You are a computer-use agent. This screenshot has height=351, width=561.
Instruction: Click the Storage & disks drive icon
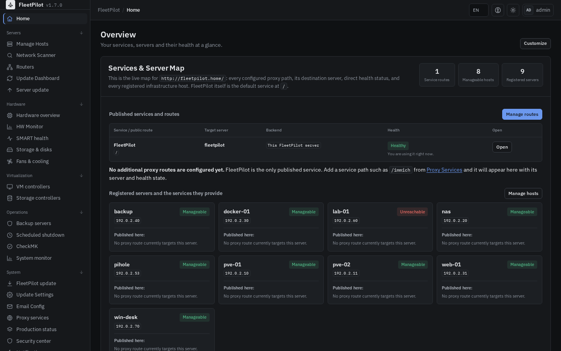tap(10, 150)
